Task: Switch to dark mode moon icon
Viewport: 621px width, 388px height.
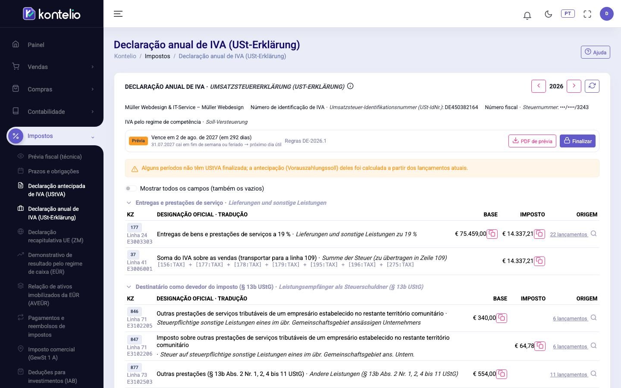Action: click(x=549, y=14)
